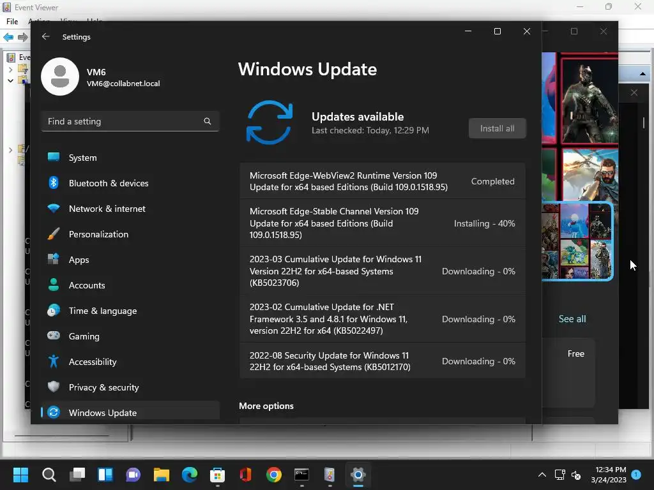Select Windows Update in sidebar
The height and width of the screenshot is (490, 654).
[x=130, y=413]
